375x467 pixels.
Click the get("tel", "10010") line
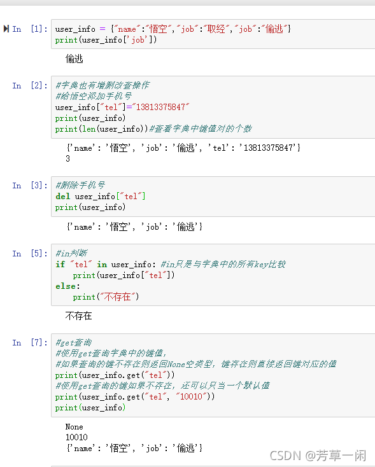[135, 397]
